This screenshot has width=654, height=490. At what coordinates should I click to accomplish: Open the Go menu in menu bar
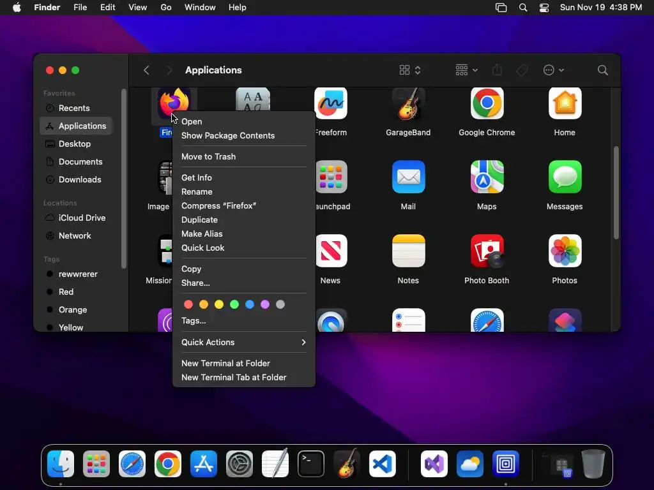click(165, 8)
